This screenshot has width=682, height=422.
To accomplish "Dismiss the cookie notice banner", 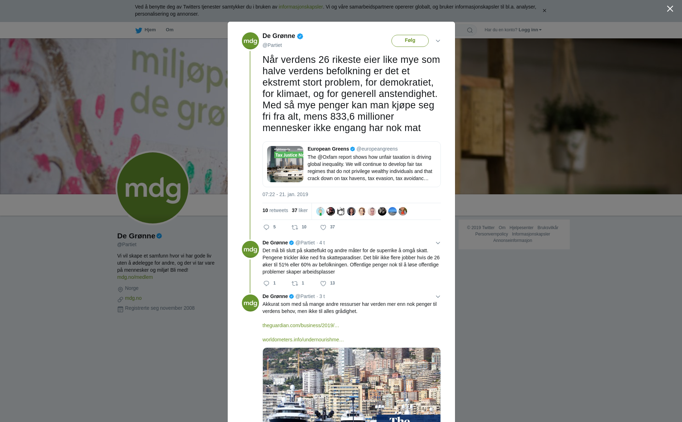I will coord(544,11).
